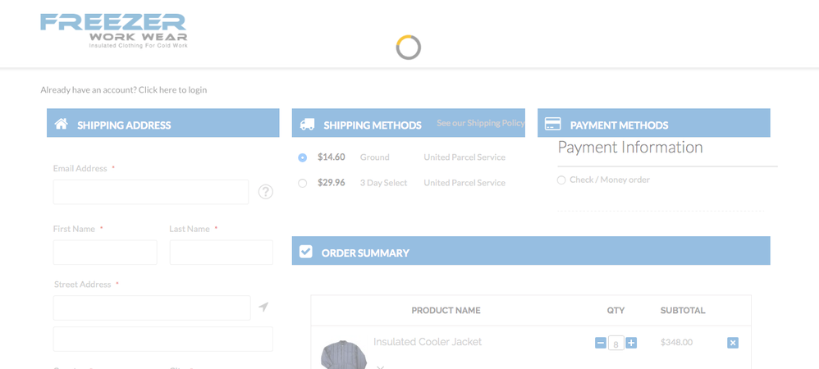The width and height of the screenshot is (819, 369).
Task: Toggle the Order Summary checkbox icon
Action: point(306,252)
